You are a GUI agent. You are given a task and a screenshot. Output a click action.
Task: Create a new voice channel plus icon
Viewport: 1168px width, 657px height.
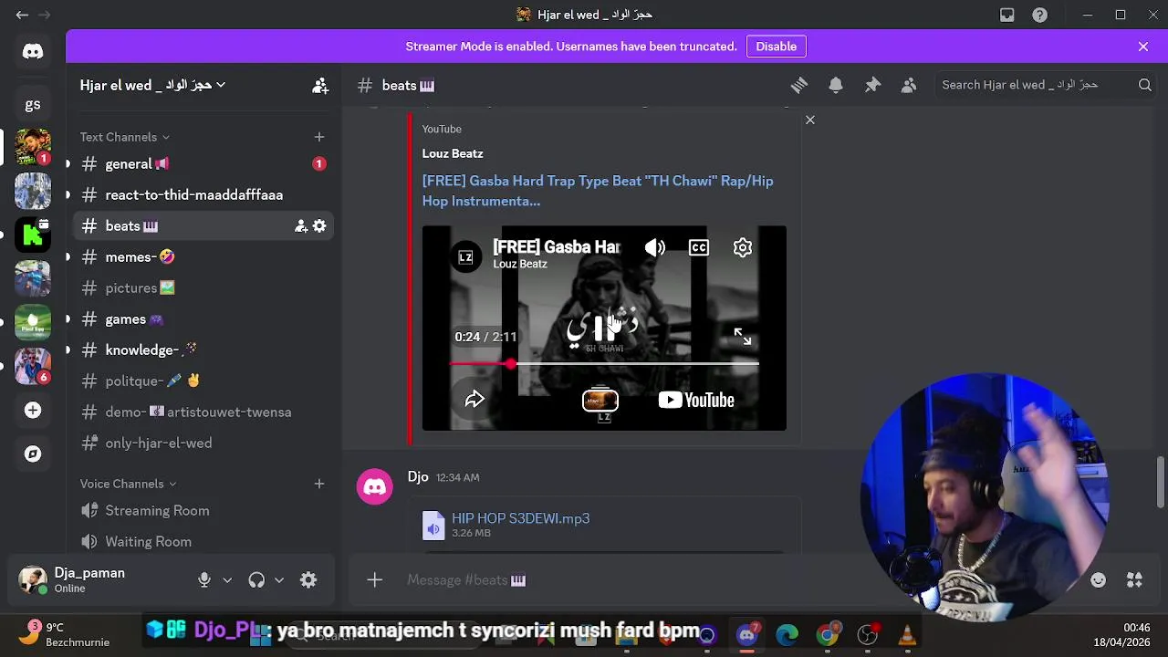(318, 484)
